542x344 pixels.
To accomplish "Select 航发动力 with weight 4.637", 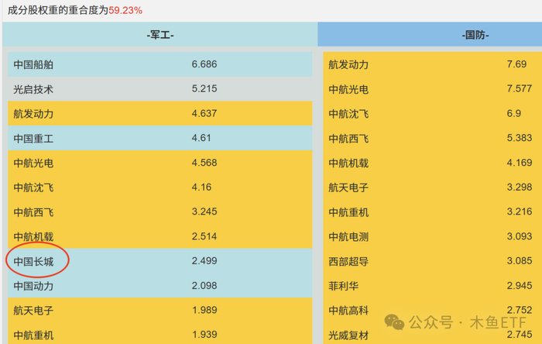I will pos(33,114).
